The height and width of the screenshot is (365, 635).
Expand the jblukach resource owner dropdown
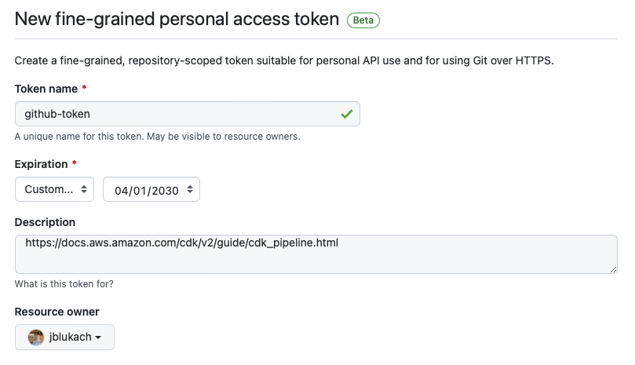(x=64, y=338)
